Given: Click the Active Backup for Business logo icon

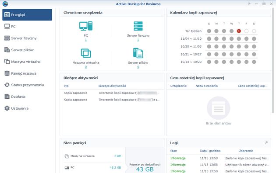Looking at the screenshot, I should coord(5,4).
